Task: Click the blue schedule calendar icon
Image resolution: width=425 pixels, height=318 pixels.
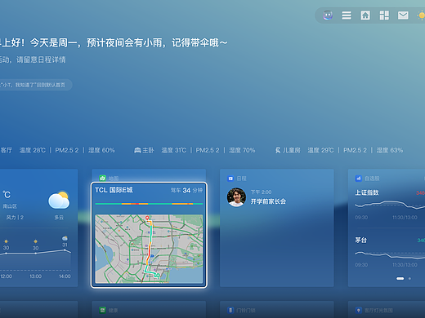Action: tap(230, 179)
